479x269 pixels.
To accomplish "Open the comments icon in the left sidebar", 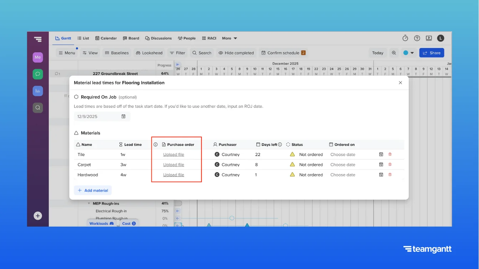I will click(38, 74).
